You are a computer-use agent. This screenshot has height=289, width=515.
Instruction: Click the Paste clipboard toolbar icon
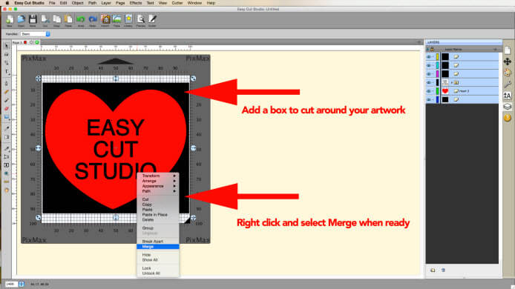coord(68,20)
